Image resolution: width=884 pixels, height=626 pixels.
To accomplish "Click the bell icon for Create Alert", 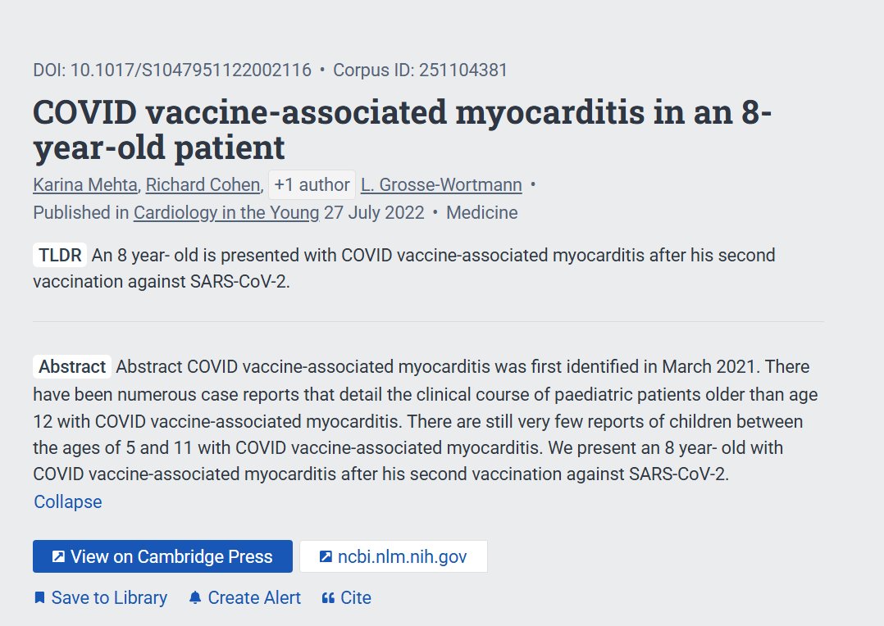I will (195, 598).
